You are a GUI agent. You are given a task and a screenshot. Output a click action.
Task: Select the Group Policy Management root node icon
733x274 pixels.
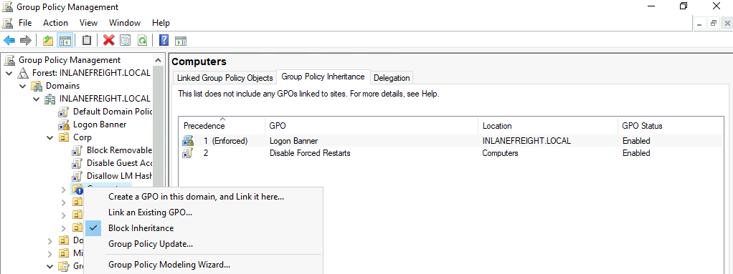click(10, 60)
